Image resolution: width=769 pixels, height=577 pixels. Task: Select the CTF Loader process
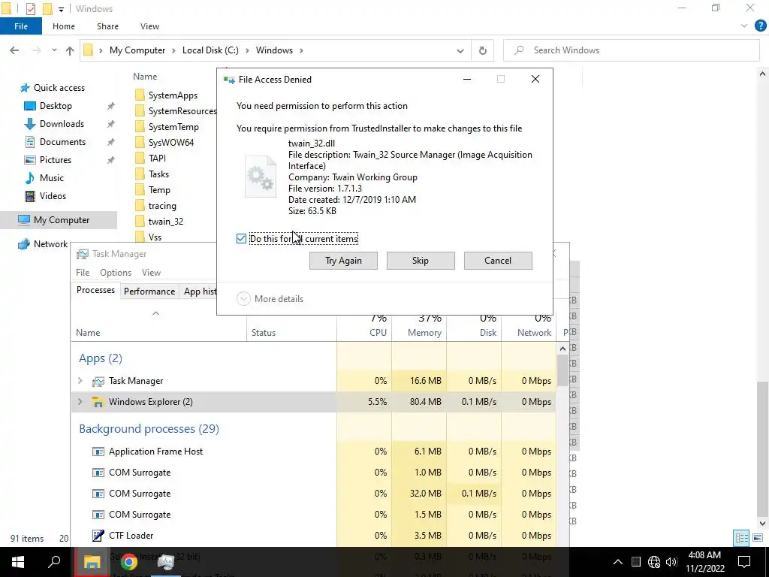(x=131, y=535)
